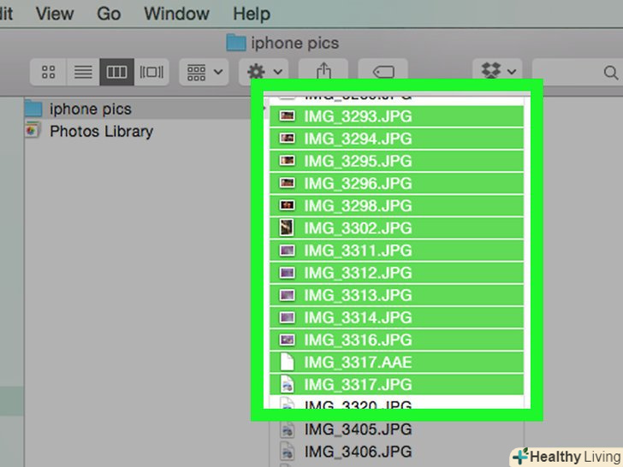This screenshot has width=623, height=467.
Task: Select column view button
Action: pos(116,72)
